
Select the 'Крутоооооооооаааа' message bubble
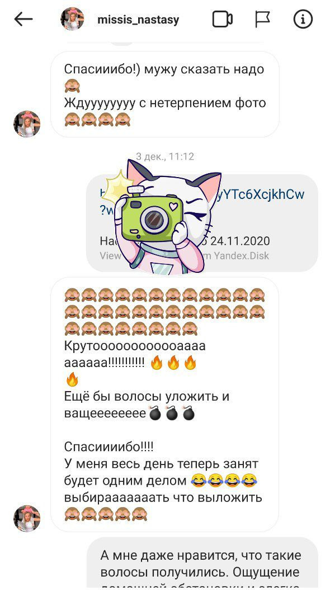coord(164,405)
